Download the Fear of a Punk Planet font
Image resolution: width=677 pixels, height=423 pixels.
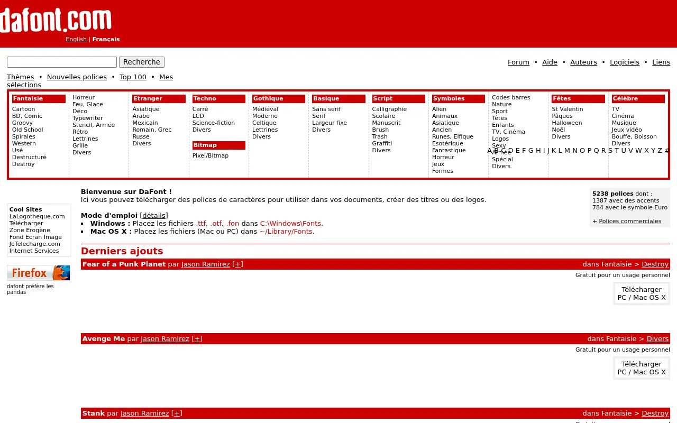642,293
